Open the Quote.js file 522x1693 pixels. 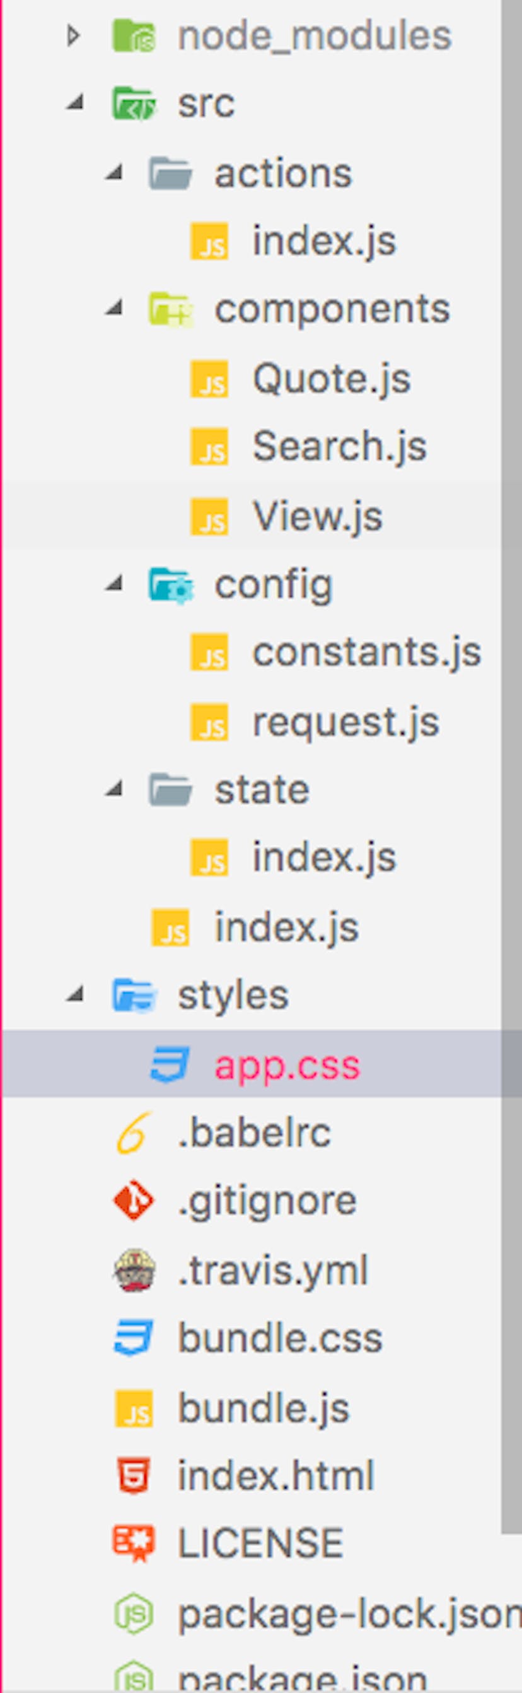point(332,379)
